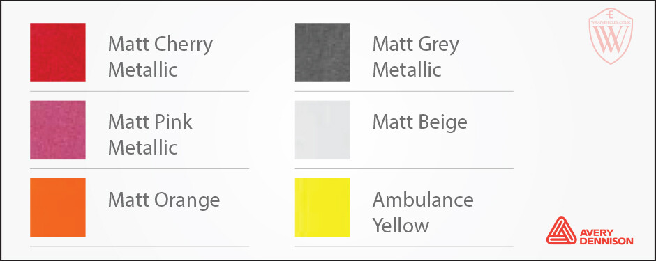Viewport: 656px width, 261px height.
Task: Choose the Matt Orange color swatch
Action: coord(58,207)
